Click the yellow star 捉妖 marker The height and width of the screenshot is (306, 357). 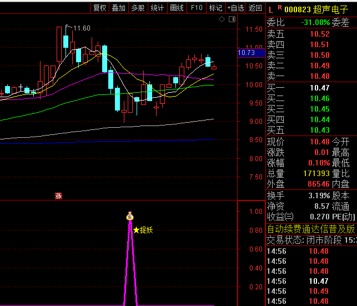(x=137, y=230)
